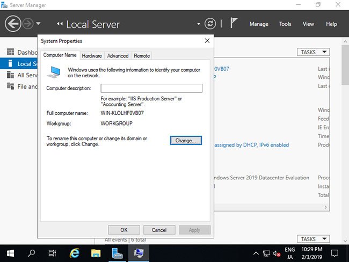The height and width of the screenshot is (262, 349).
Task: Switch to the Computer Name tab
Action: point(60,55)
